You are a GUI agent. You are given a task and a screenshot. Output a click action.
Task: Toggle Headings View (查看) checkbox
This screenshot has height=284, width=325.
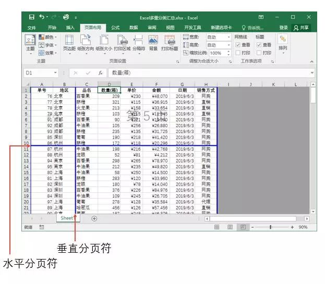click(x=259, y=45)
